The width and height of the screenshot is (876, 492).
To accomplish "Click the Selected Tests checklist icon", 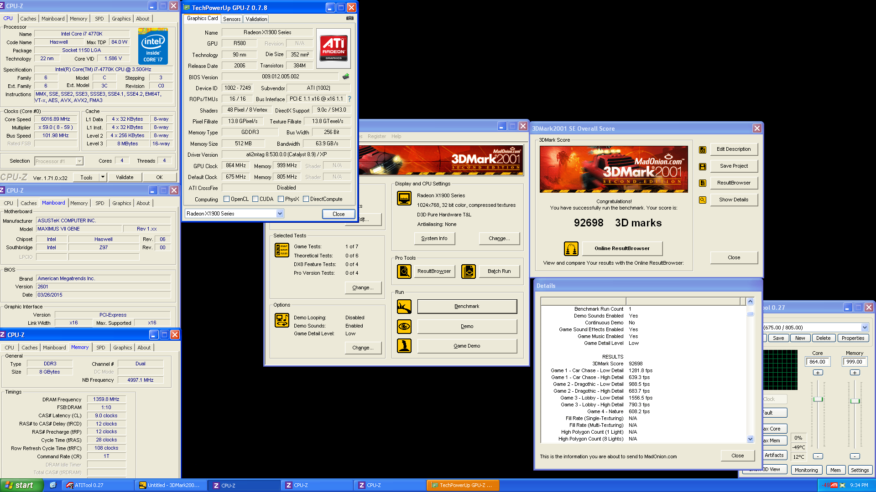I will click(x=282, y=250).
